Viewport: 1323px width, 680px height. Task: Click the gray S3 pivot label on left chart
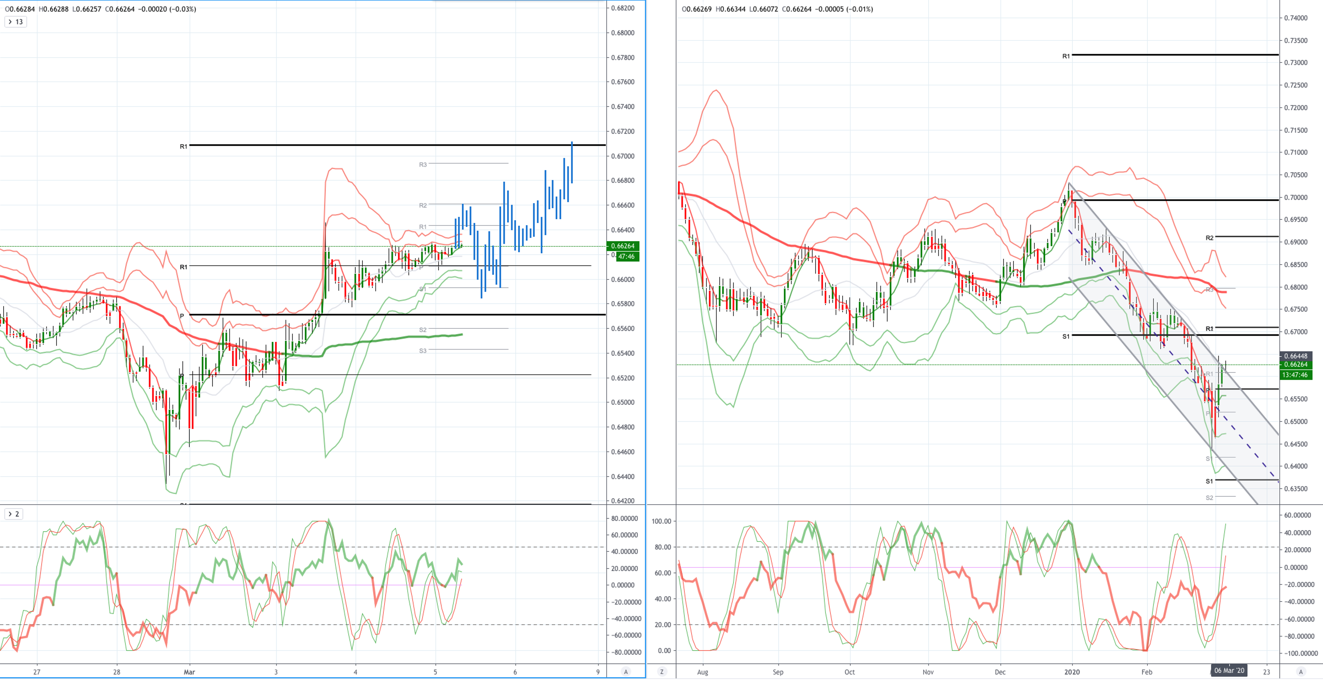tap(422, 350)
